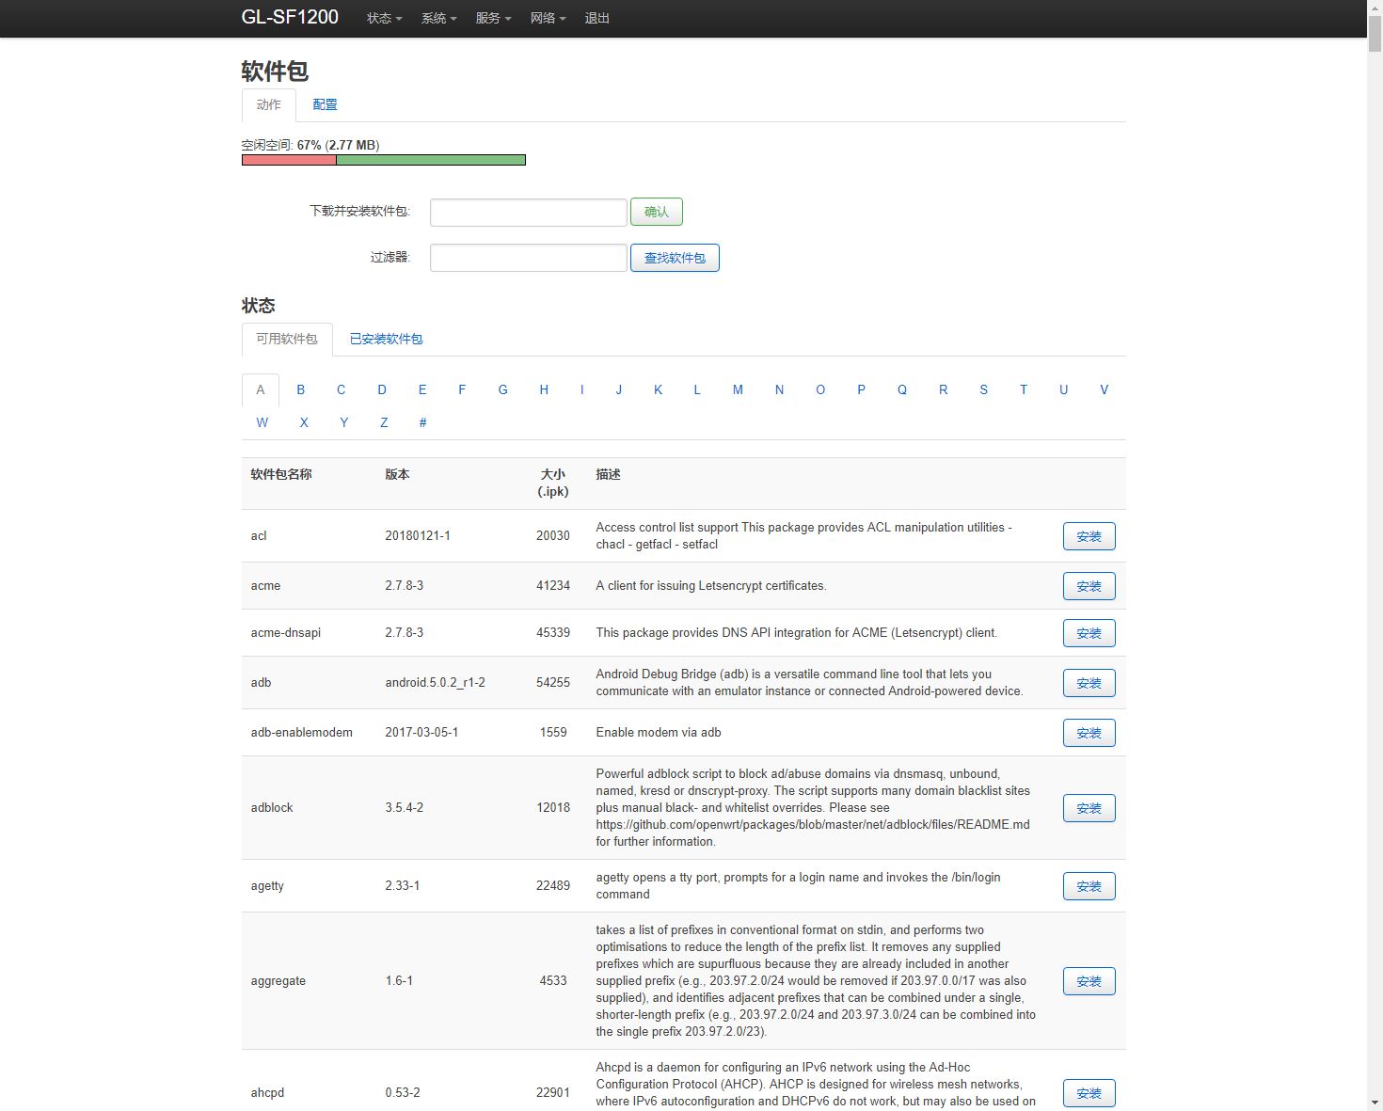
Task: Select letter M package filter
Action: [x=738, y=389]
